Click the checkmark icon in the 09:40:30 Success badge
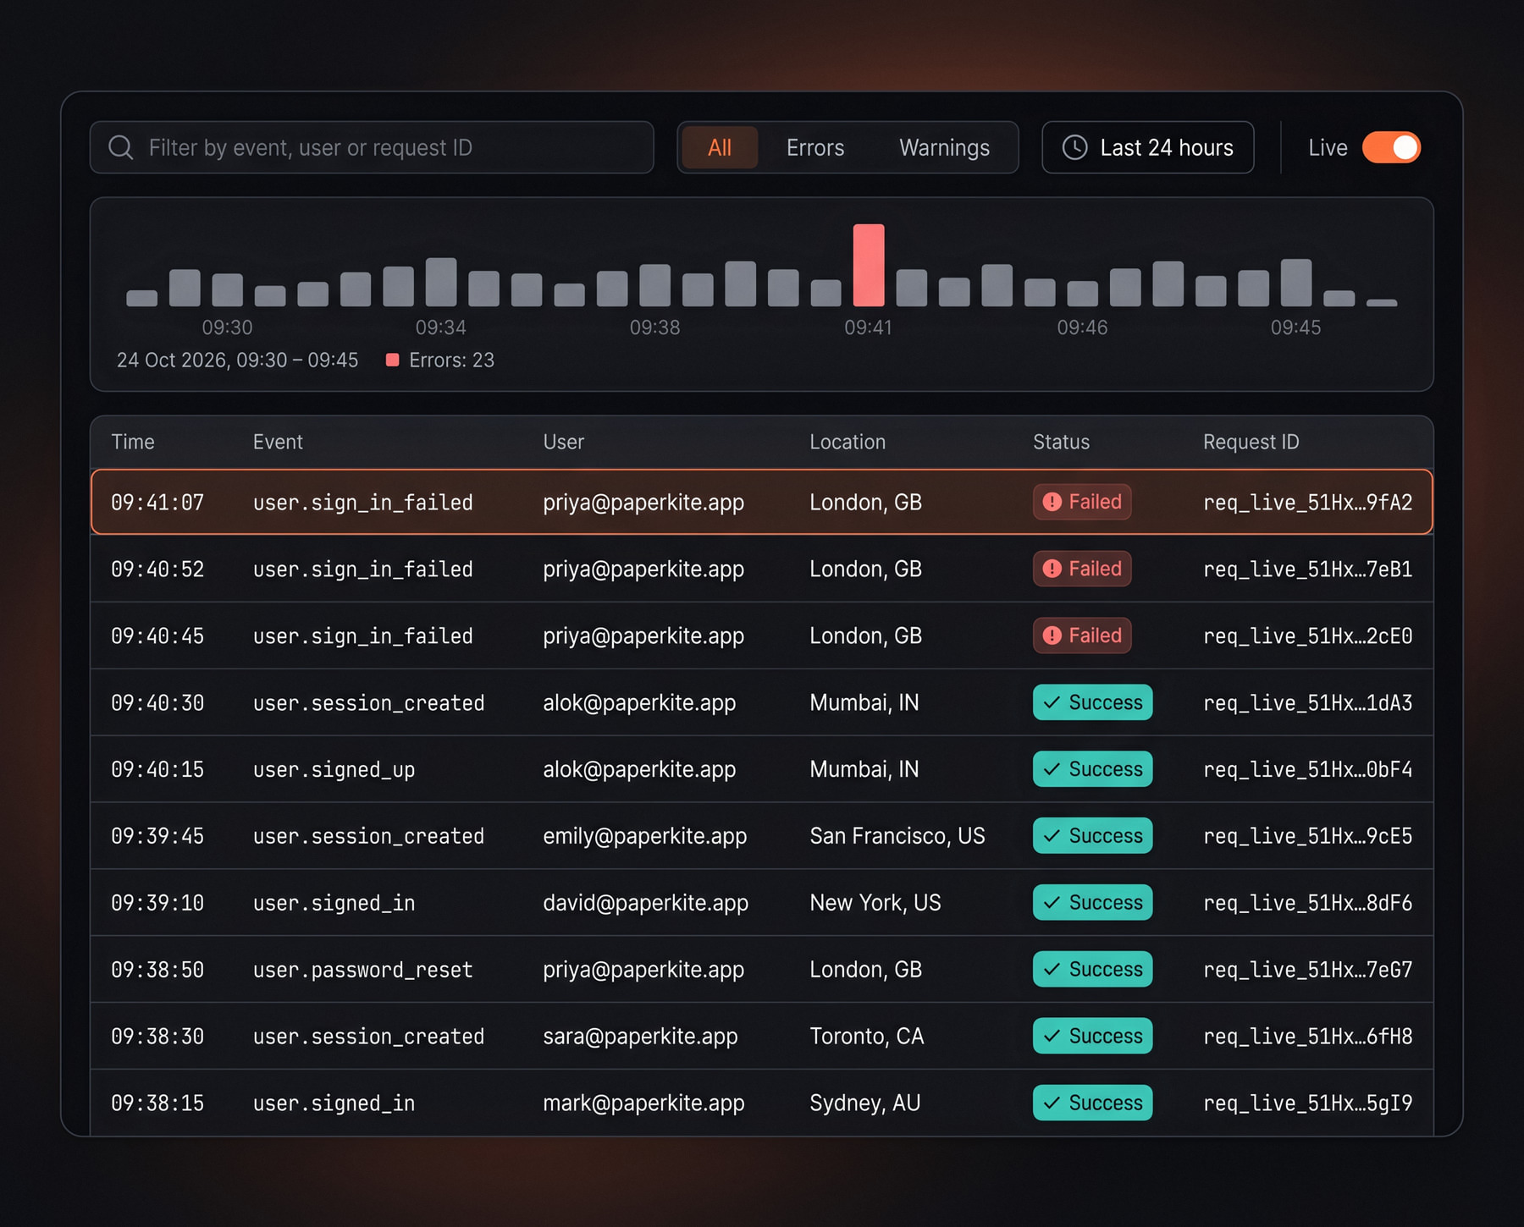 click(1052, 702)
